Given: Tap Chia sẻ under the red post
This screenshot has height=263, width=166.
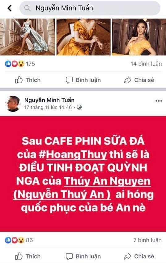Looking at the screenshot, I should coord(139,256).
